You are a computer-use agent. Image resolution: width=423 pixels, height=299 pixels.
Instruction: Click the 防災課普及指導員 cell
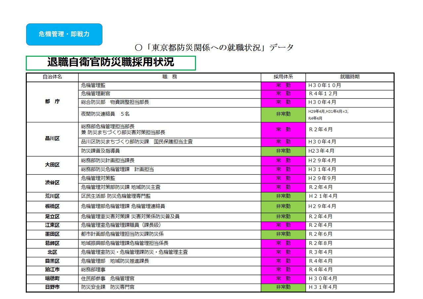click(170, 151)
